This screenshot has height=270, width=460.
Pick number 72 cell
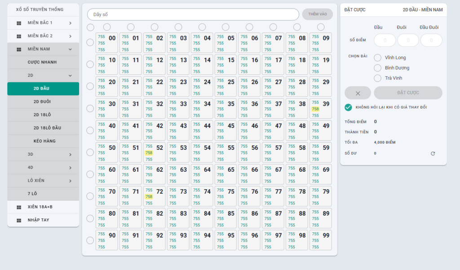[x=155, y=196]
